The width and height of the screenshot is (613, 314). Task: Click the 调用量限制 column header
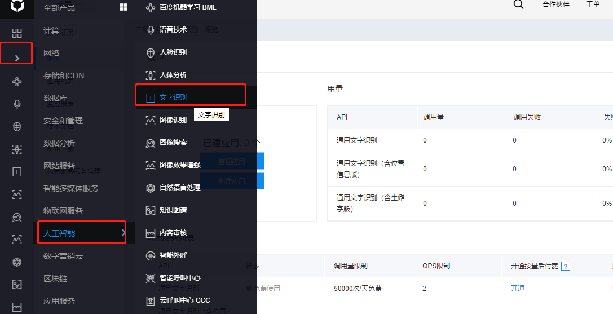[x=350, y=266]
